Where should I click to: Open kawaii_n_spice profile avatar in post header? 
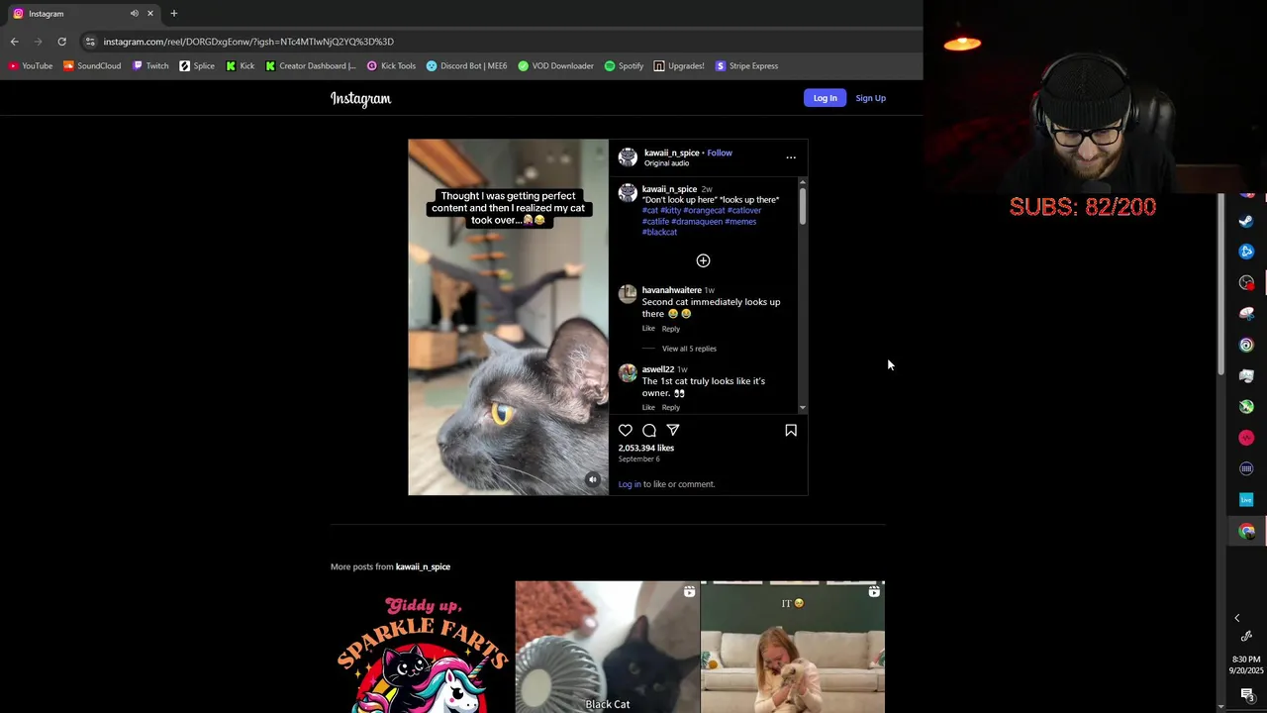(x=628, y=157)
